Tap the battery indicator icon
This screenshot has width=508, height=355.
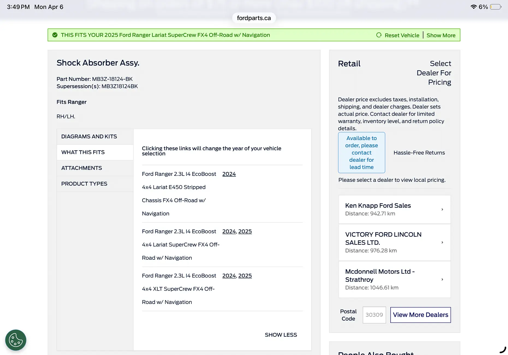click(x=496, y=7)
